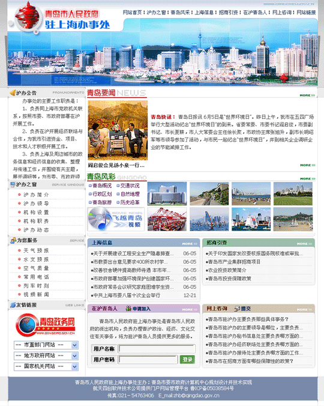Open MORE link in 青岛要闻 header
This screenshot has height=406, width=324.
[x=307, y=95]
